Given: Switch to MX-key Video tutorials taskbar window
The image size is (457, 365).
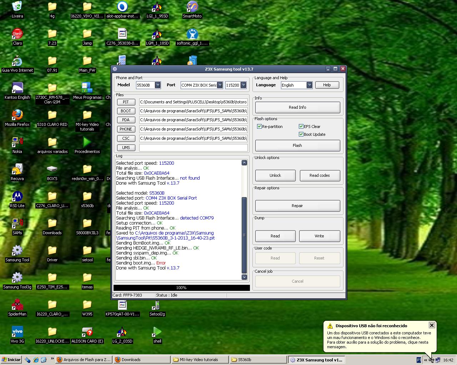Looking at the screenshot, I should click(x=200, y=360).
